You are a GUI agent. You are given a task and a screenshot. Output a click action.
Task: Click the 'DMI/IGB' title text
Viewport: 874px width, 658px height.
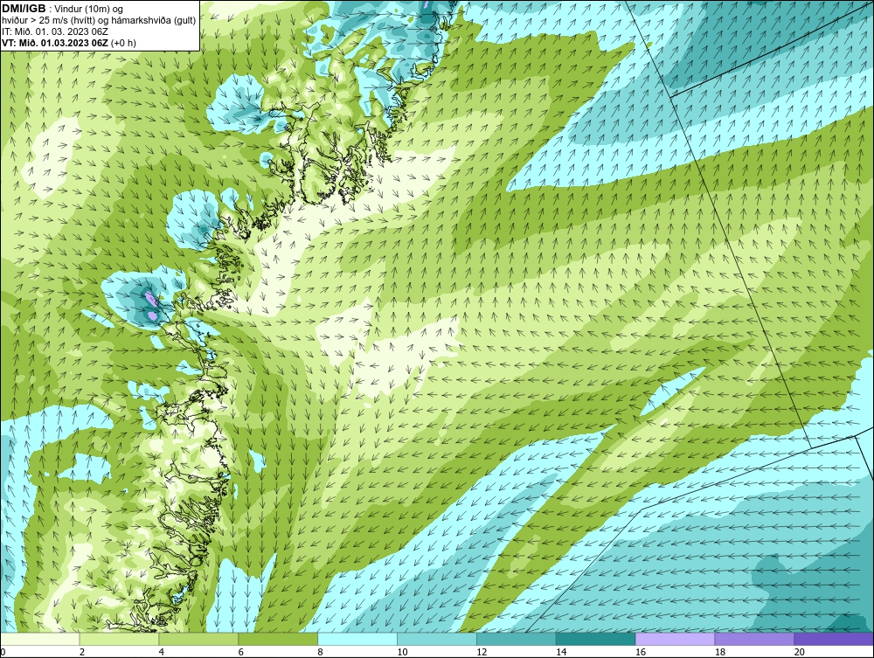[x=24, y=9]
